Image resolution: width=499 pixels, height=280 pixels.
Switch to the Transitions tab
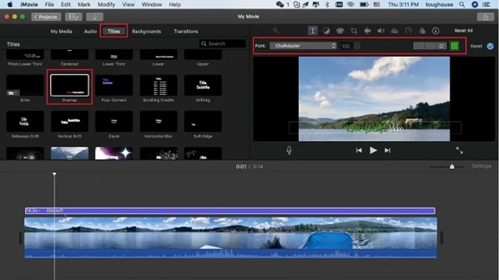(x=185, y=31)
